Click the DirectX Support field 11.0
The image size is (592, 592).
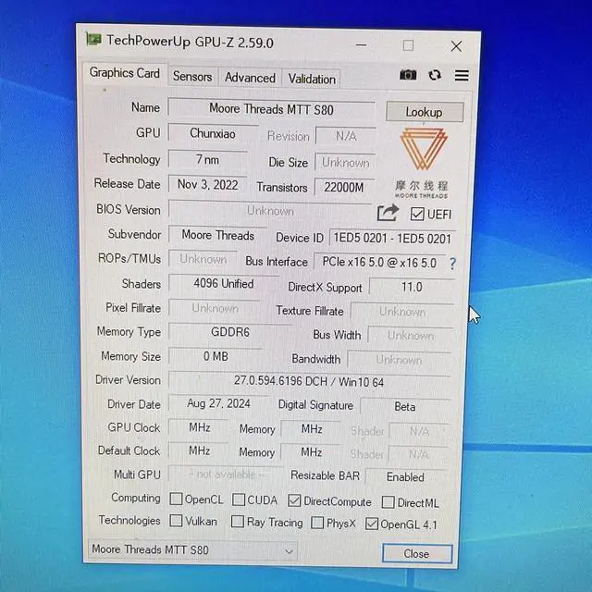(x=412, y=288)
